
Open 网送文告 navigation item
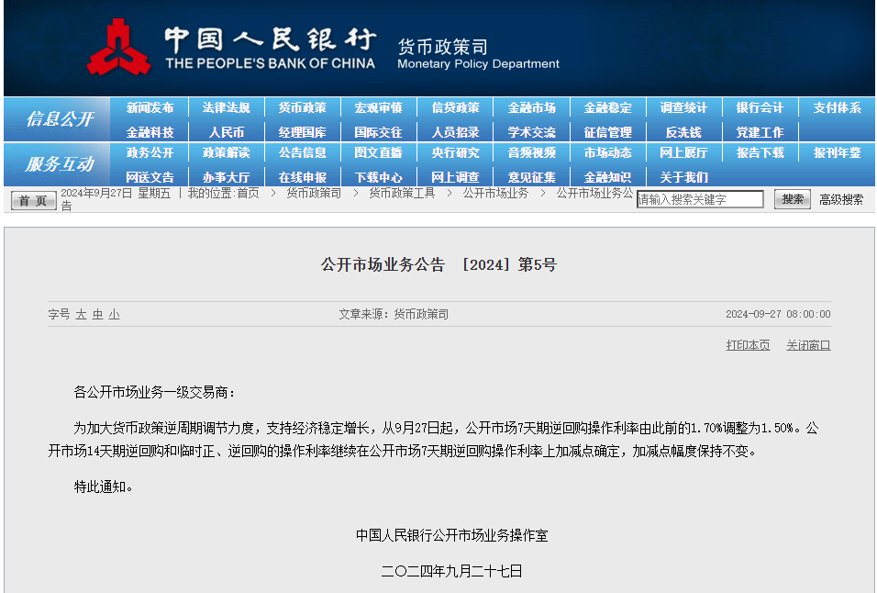(150, 177)
